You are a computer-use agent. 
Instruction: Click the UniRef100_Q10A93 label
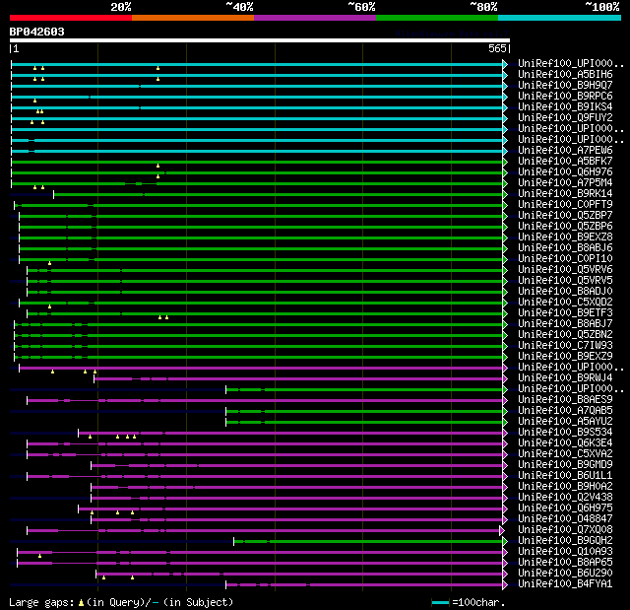tap(565, 552)
